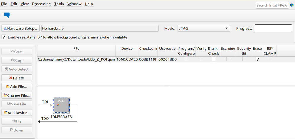Click the Change File button
This screenshot has height=139, width=295.
point(17,95)
